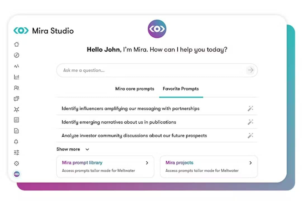The height and width of the screenshot is (201, 302).
Task: Select the Favorite Prompts tab
Action: pyautogui.click(x=181, y=89)
